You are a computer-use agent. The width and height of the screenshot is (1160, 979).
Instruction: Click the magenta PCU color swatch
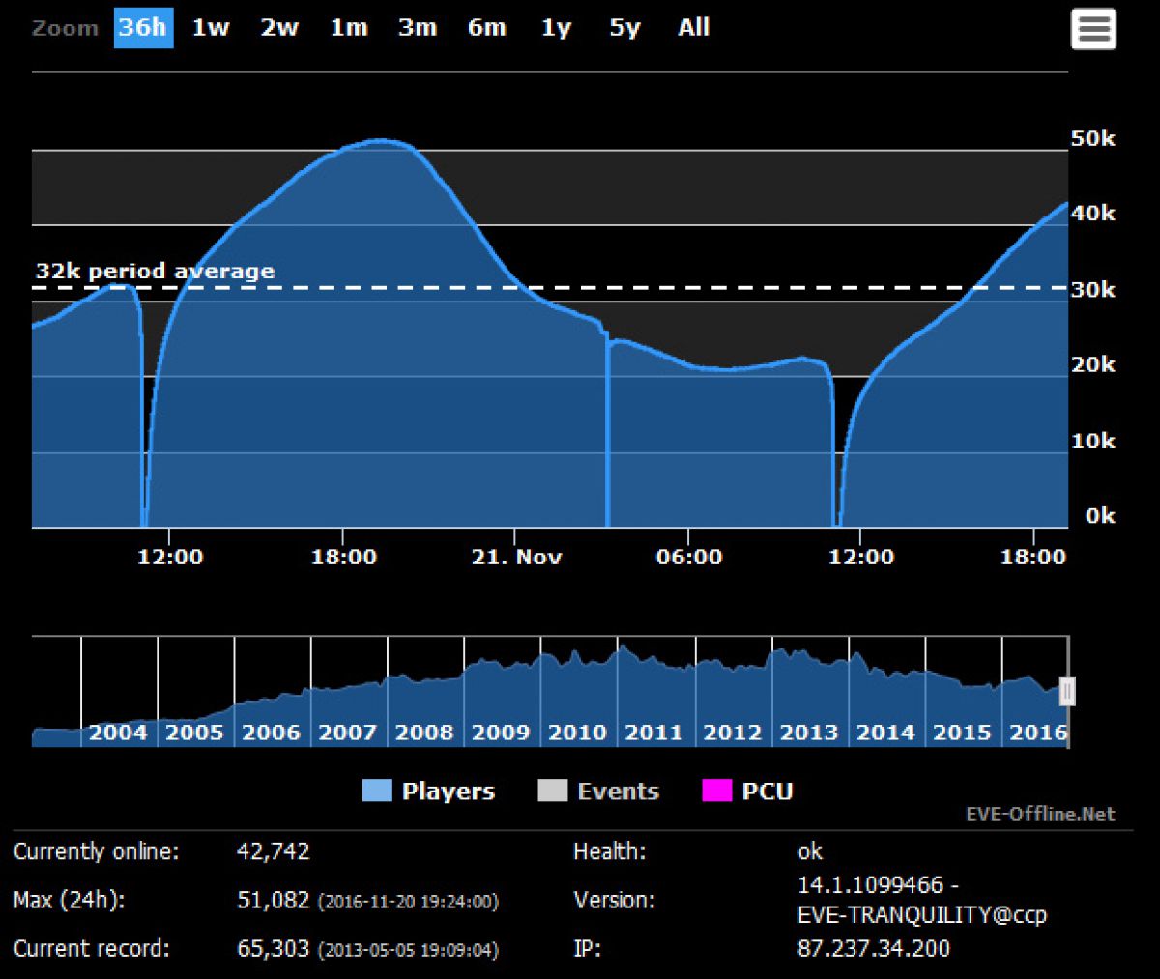tap(716, 792)
